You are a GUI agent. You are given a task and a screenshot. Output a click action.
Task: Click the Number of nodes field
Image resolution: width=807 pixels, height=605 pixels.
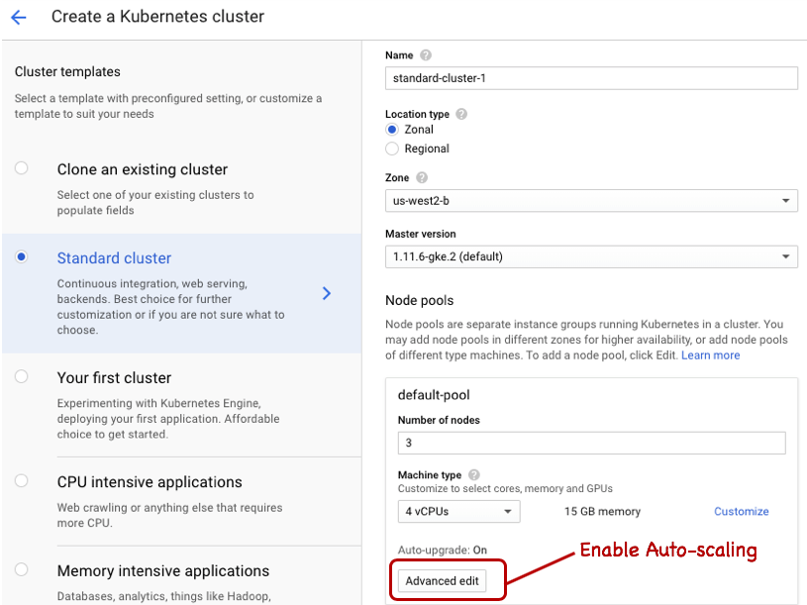591,443
